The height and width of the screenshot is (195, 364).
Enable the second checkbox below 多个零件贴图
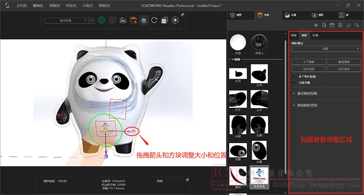(293, 83)
